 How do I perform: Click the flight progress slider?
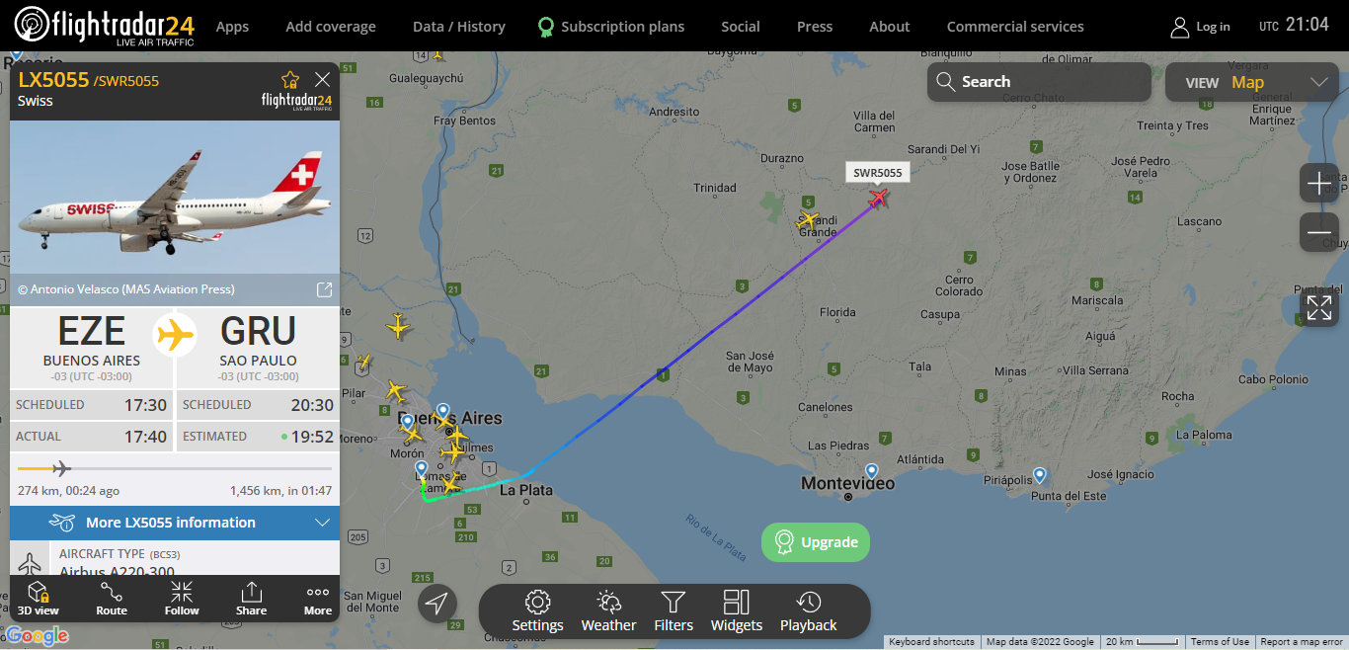pos(174,467)
